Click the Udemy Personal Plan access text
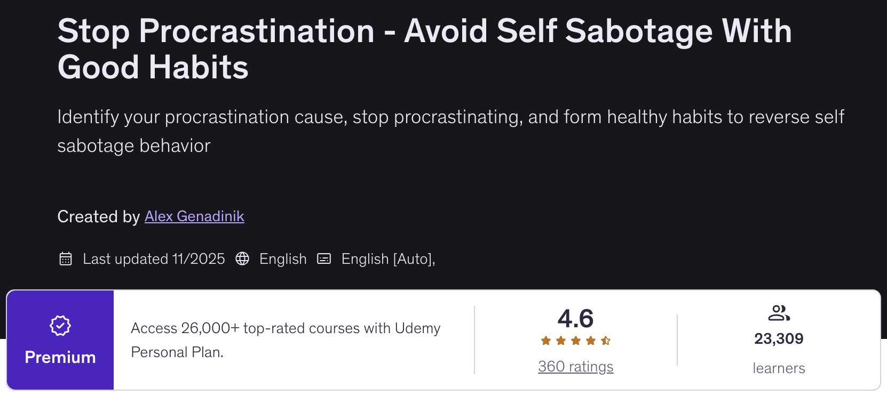The height and width of the screenshot is (404, 887). tap(286, 340)
